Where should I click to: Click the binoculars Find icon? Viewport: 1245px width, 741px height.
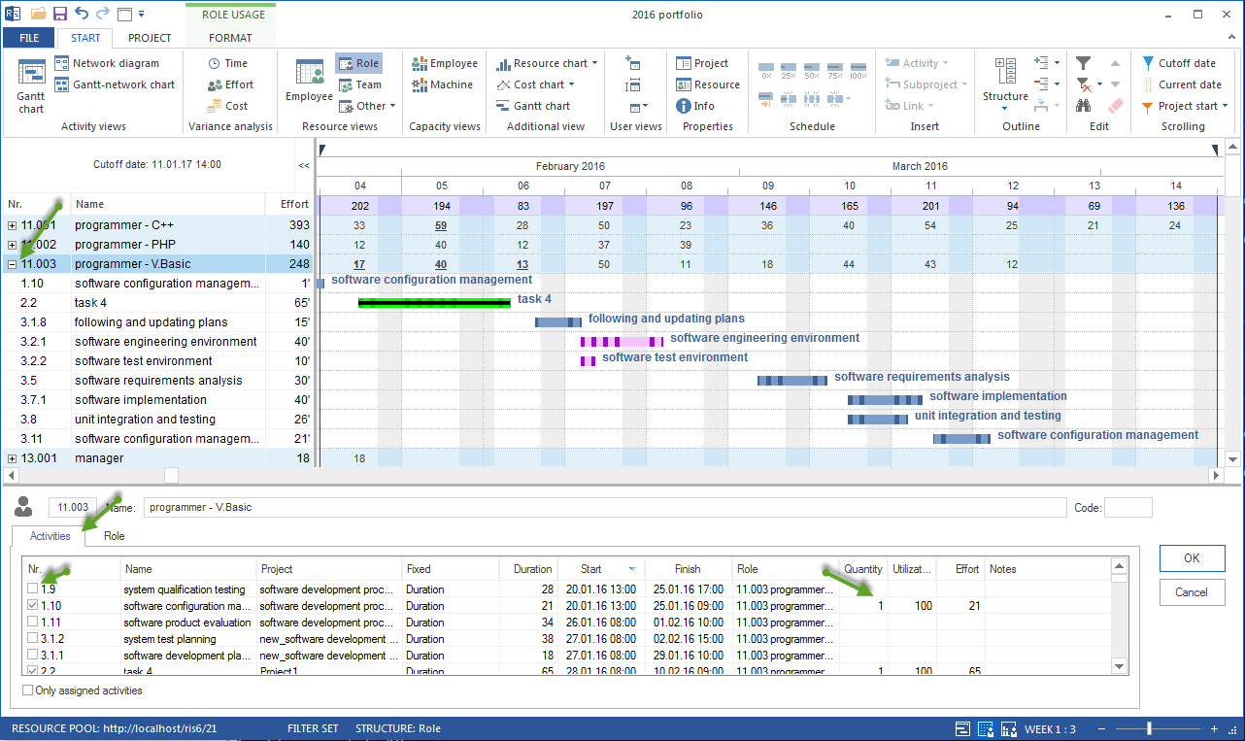1084,106
